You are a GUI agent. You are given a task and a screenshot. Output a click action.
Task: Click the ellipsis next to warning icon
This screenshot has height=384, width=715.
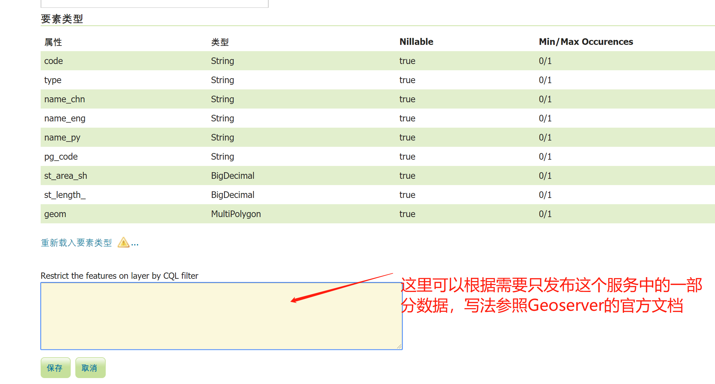135,244
